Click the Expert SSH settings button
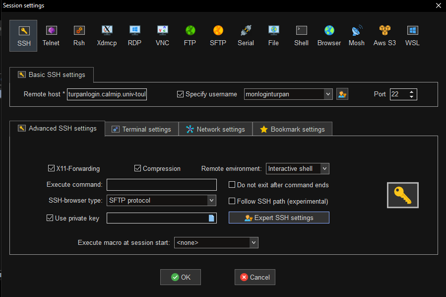 click(278, 217)
